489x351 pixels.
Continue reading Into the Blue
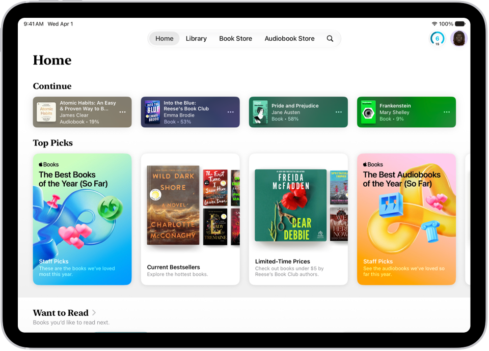click(190, 112)
